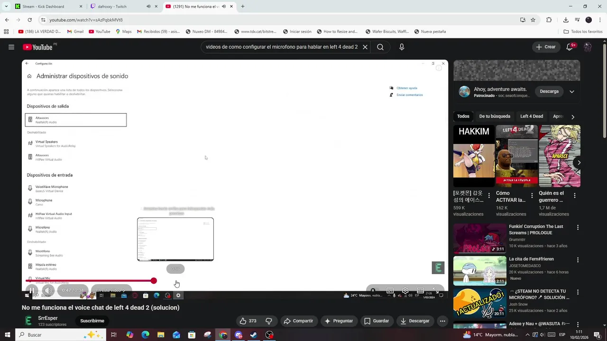Mute the YouTube tab audio icon

pyautogui.click(x=224, y=7)
